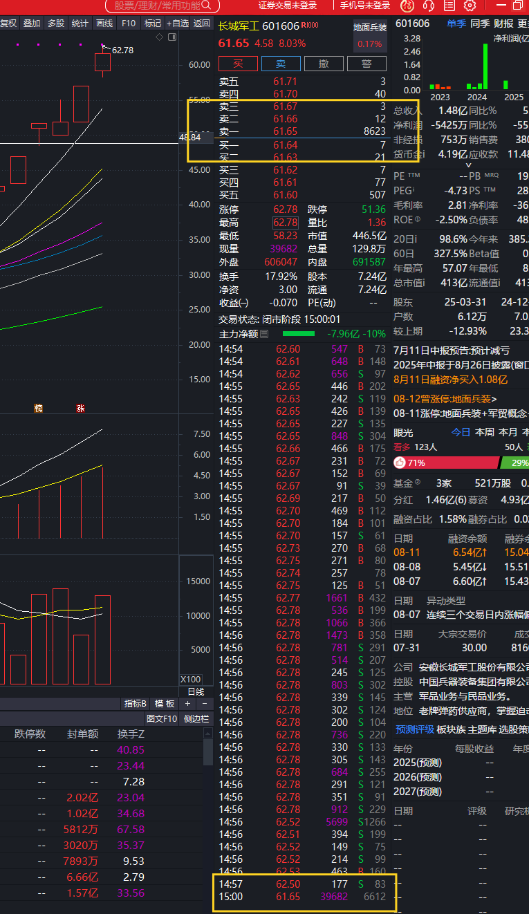Select 本月 in the 眼光 panel
This screenshot has height=914, width=529.
508,432
